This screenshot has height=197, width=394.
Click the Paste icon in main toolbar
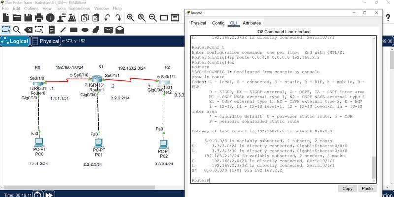[96, 18]
